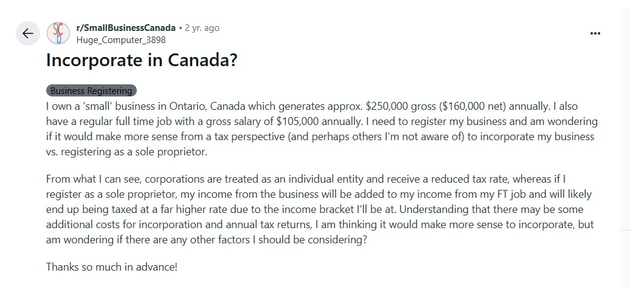Click the SmallBusinessCanada community avatar

click(x=58, y=33)
